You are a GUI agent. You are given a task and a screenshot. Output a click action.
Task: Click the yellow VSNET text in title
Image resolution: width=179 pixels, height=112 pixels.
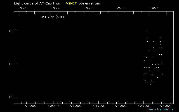[71, 3]
